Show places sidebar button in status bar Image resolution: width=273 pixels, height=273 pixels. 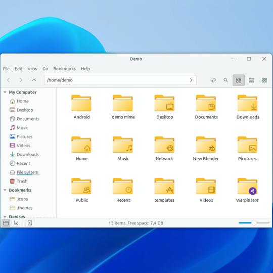(x=6, y=223)
